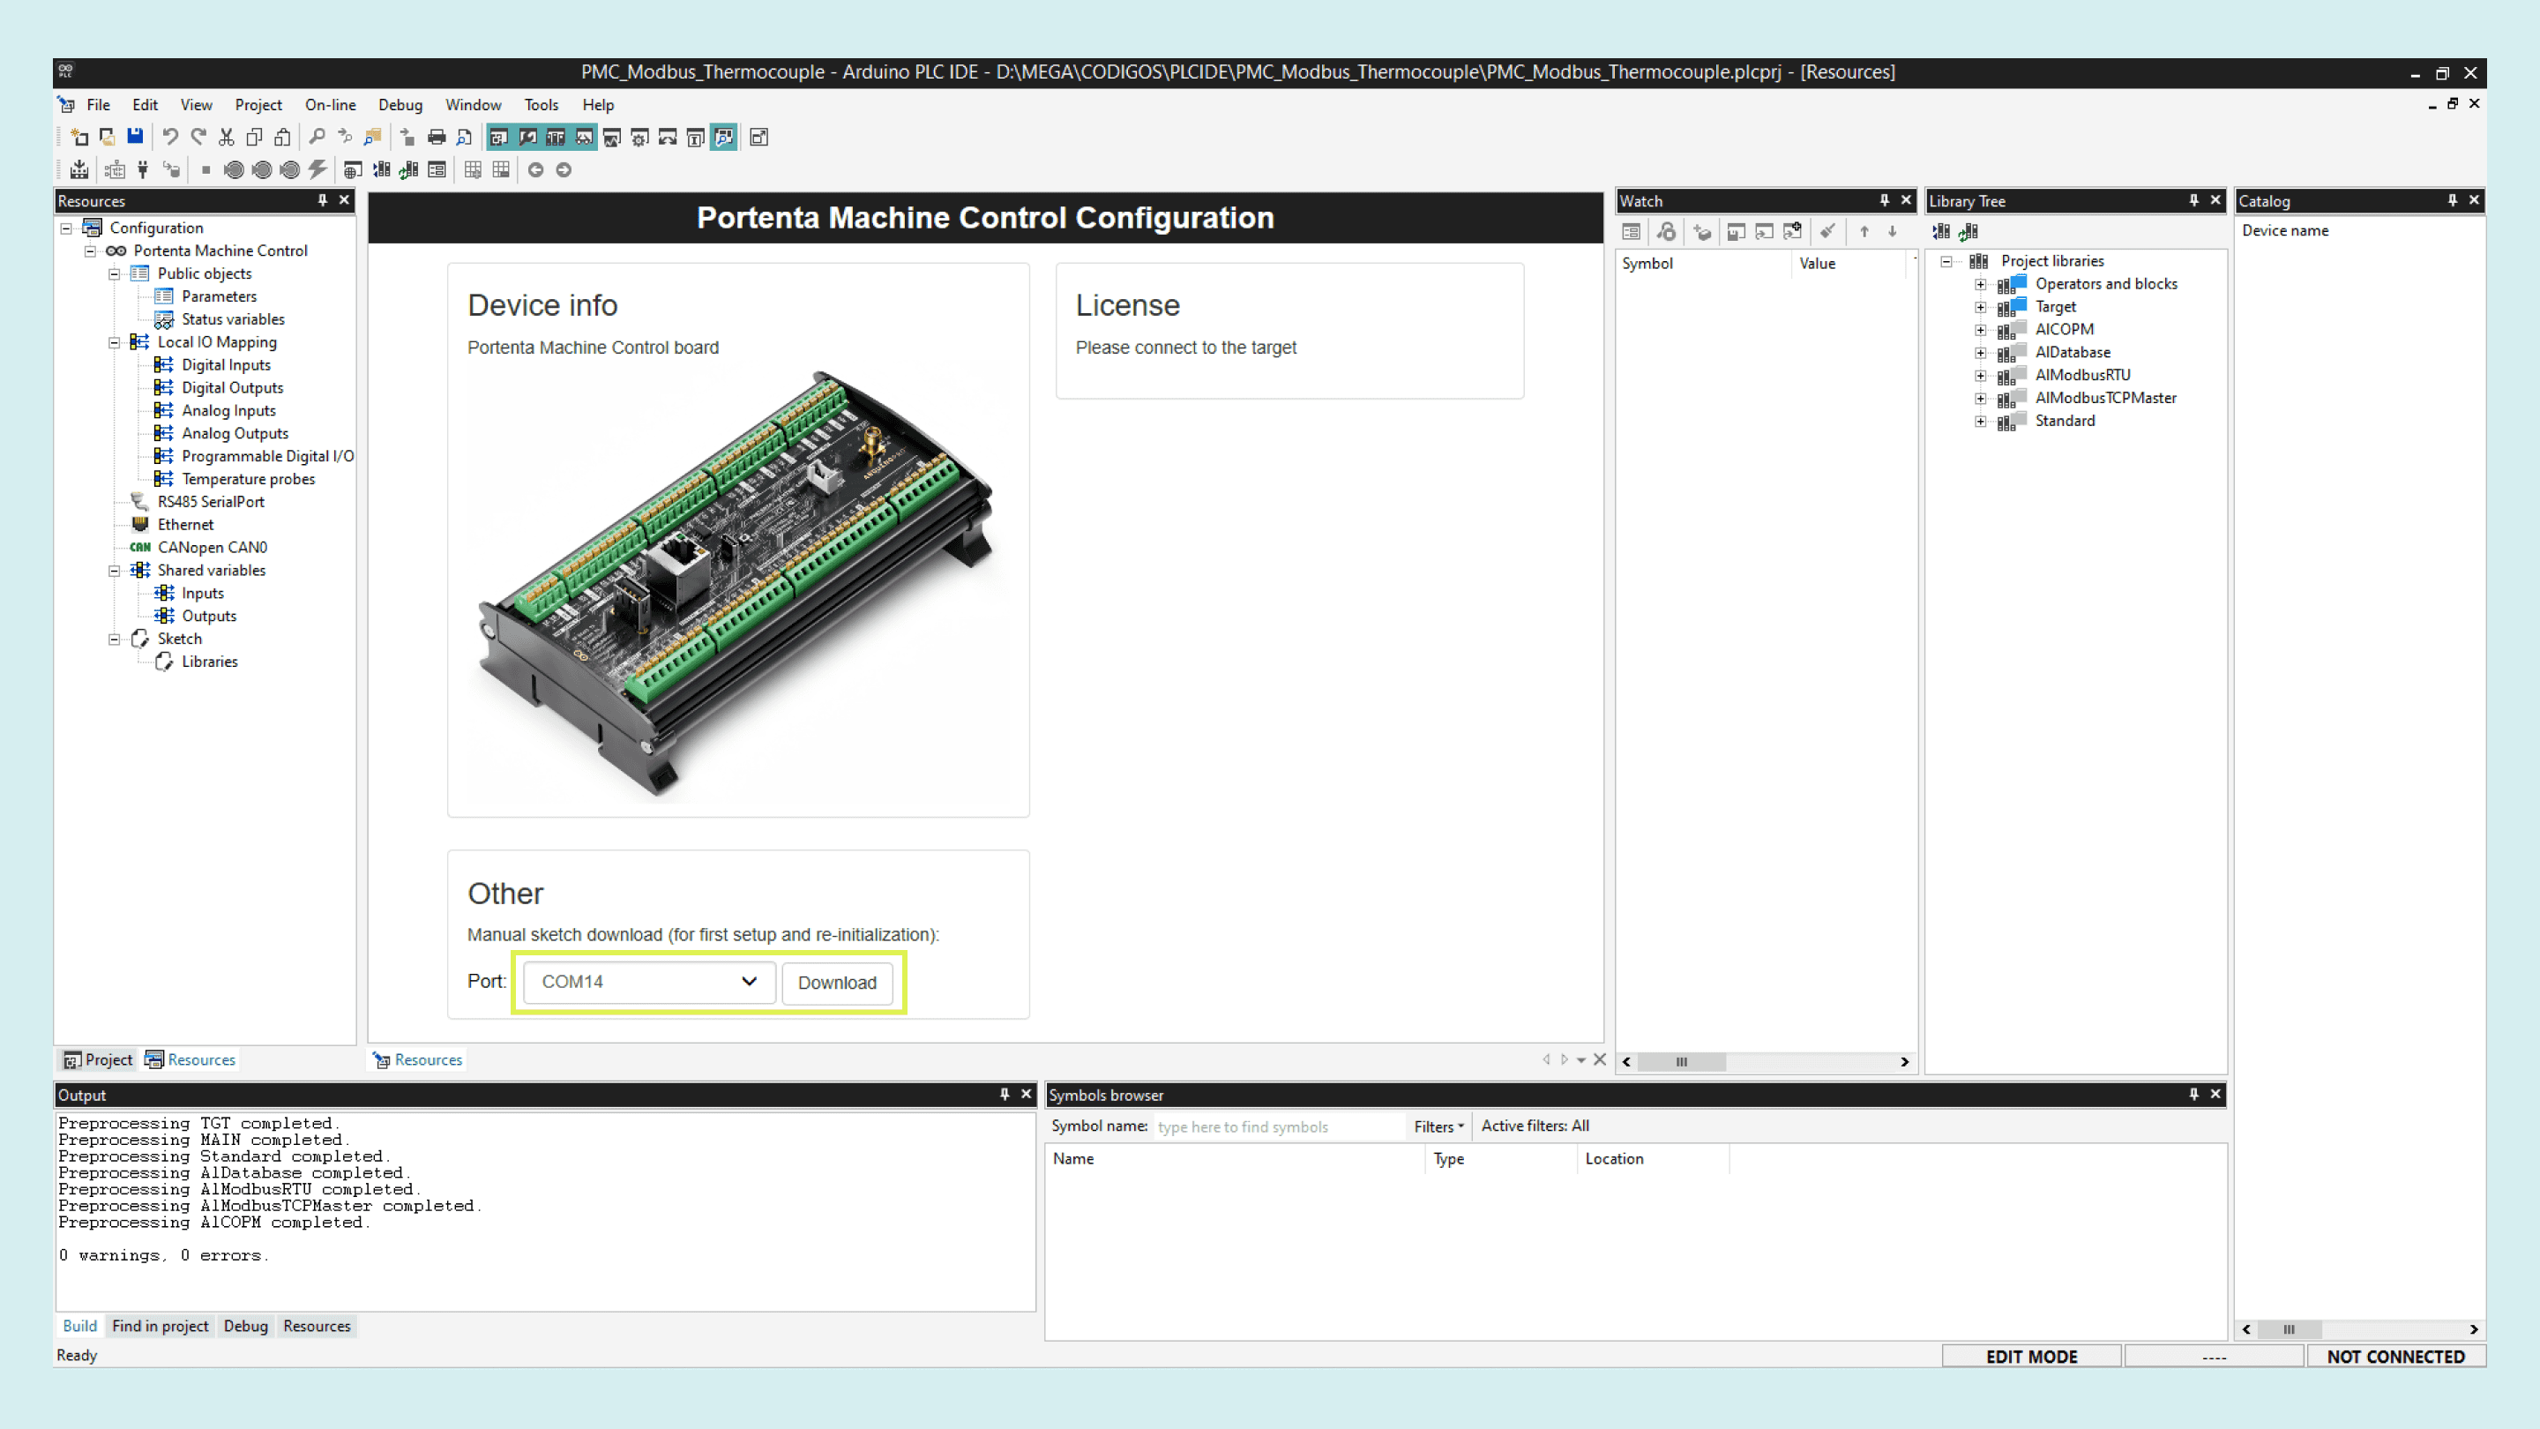
Task: Save the project using the save icon
Action: 135,136
